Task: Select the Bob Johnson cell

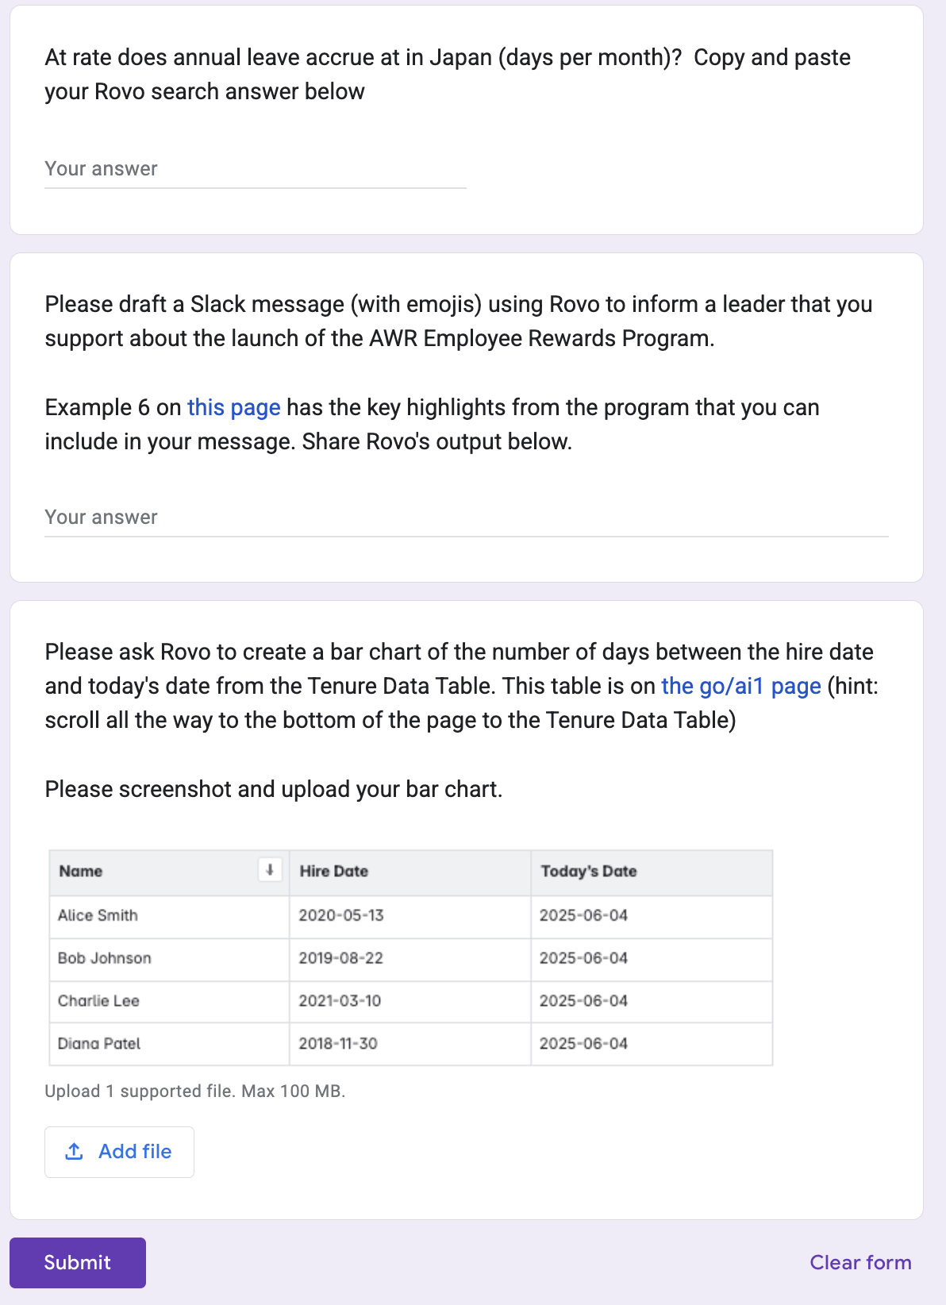Action: [169, 959]
